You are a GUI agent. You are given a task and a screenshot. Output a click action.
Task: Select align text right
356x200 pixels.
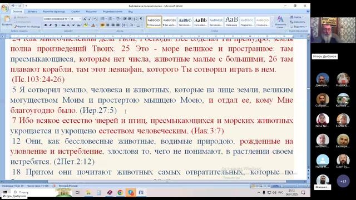[113, 25]
